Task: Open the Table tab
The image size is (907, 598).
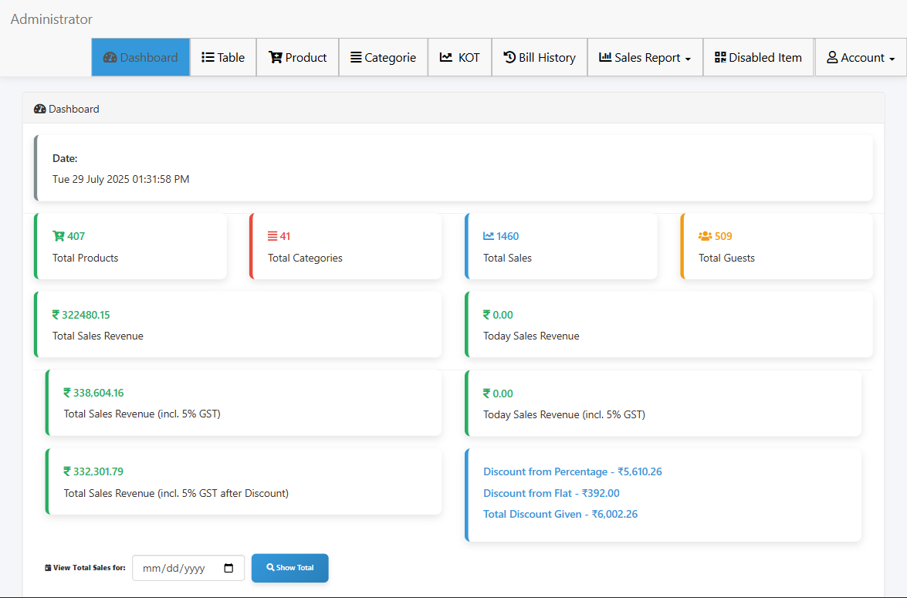Action: pos(223,57)
